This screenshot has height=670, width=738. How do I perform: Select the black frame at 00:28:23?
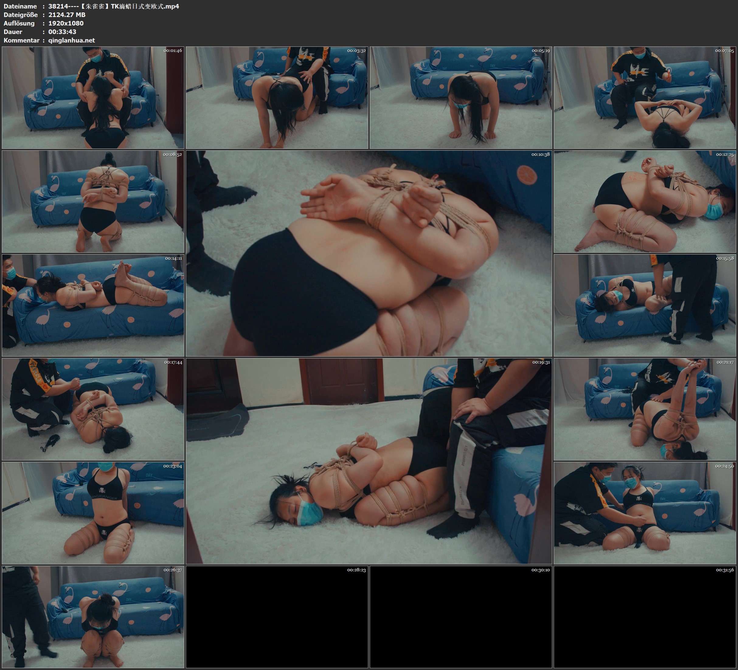[x=277, y=617]
